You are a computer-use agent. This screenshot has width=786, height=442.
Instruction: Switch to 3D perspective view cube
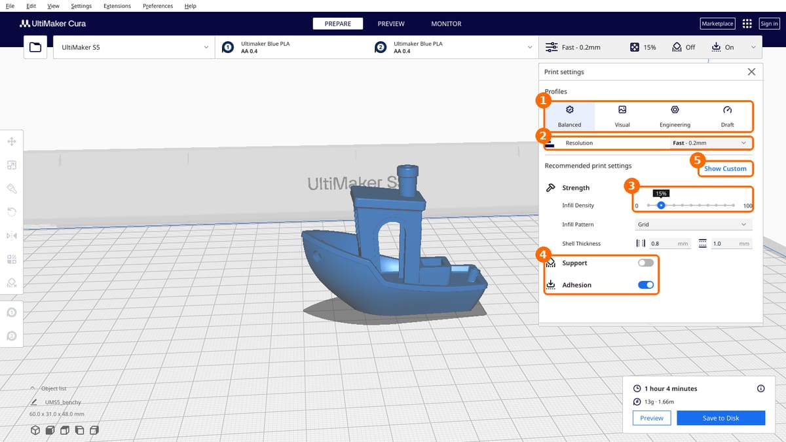coord(35,430)
